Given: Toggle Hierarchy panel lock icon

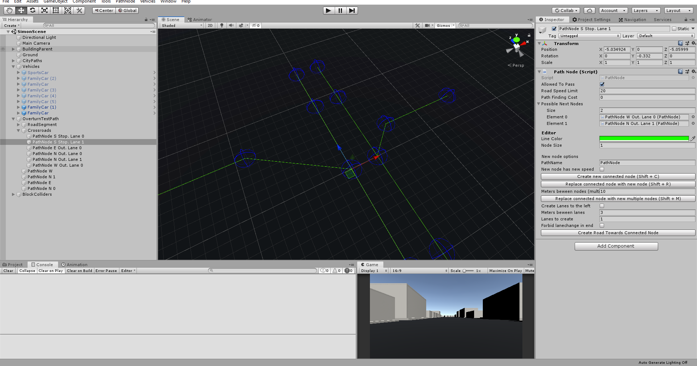Looking at the screenshot, I should (x=146, y=20).
